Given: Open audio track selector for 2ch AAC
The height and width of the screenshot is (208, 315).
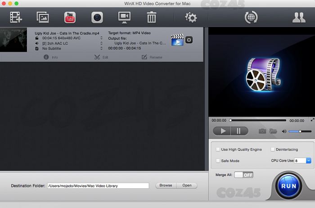Looking at the screenshot, I should click(x=101, y=43).
